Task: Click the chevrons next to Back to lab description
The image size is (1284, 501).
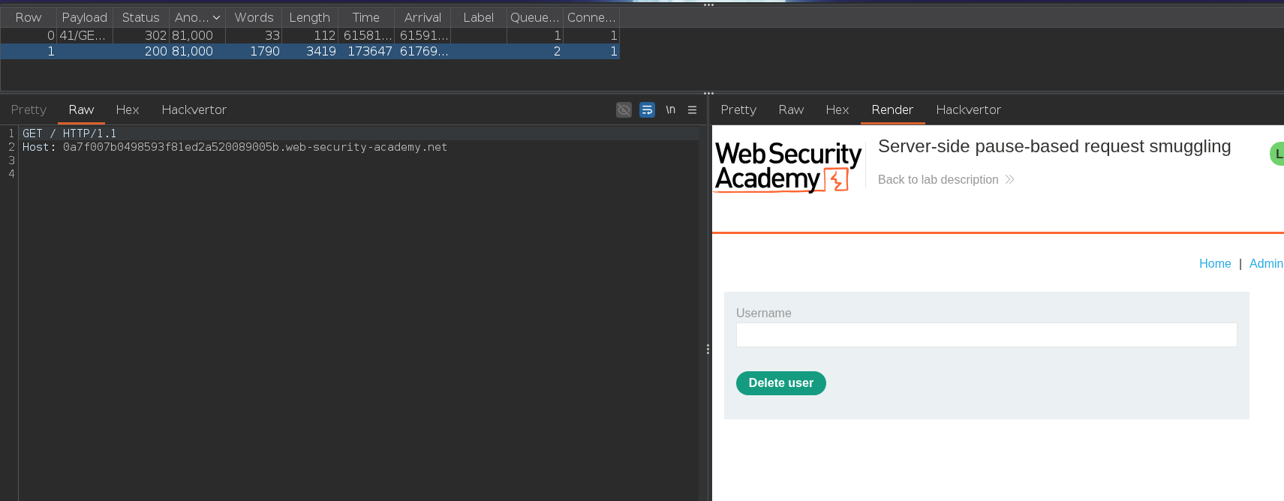Action: point(1009,179)
